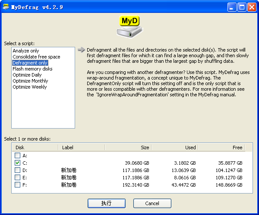Click the MyDefrag drive logo icon
The image size is (259, 215).
pos(129,27)
